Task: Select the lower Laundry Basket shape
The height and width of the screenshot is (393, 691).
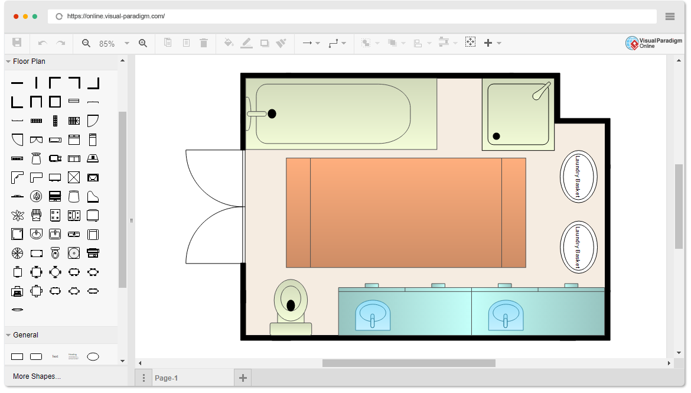Action: (x=579, y=247)
